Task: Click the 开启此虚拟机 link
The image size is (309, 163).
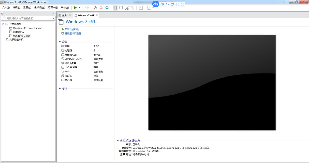Action: click(x=71, y=29)
